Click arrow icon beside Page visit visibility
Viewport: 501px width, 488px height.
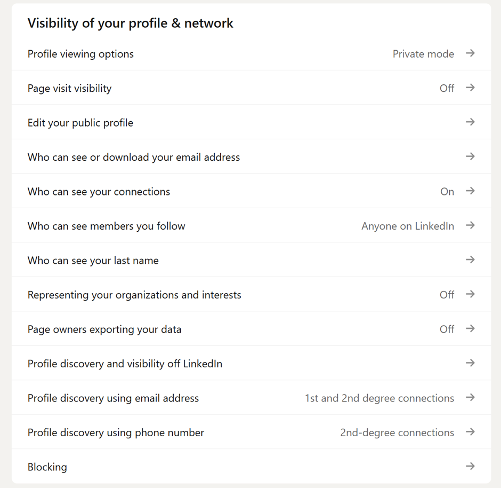click(470, 88)
